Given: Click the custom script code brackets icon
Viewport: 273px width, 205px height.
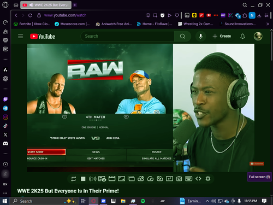Looking at the screenshot, I should 198,179.
